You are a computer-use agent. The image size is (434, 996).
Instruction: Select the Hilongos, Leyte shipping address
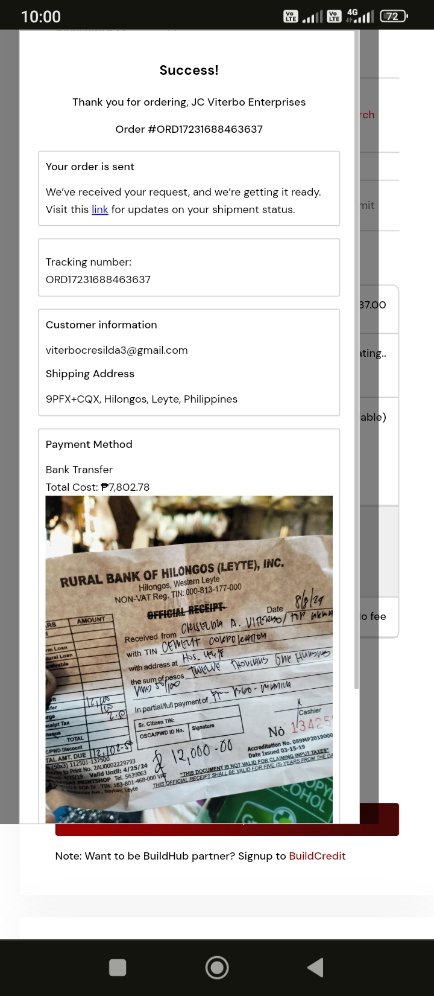(142, 399)
